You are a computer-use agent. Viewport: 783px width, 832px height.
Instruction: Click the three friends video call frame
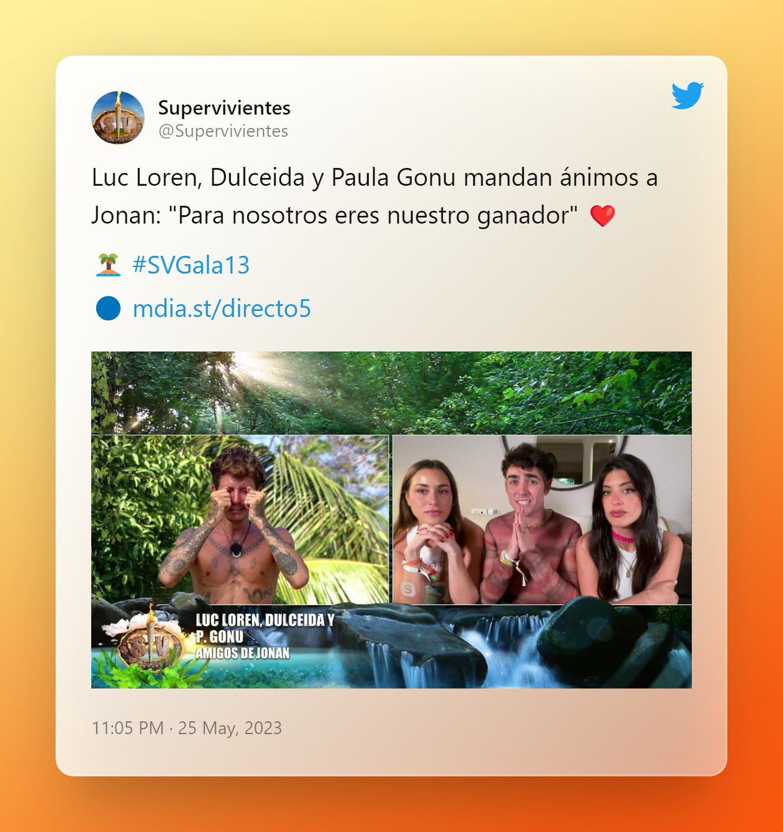pos(542,519)
